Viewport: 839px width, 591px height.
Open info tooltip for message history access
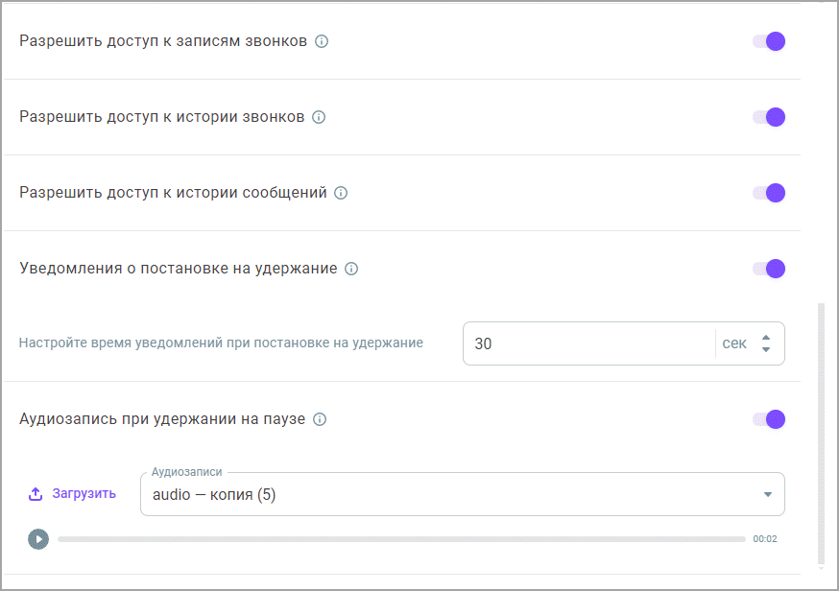pyautogui.click(x=341, y=193)
